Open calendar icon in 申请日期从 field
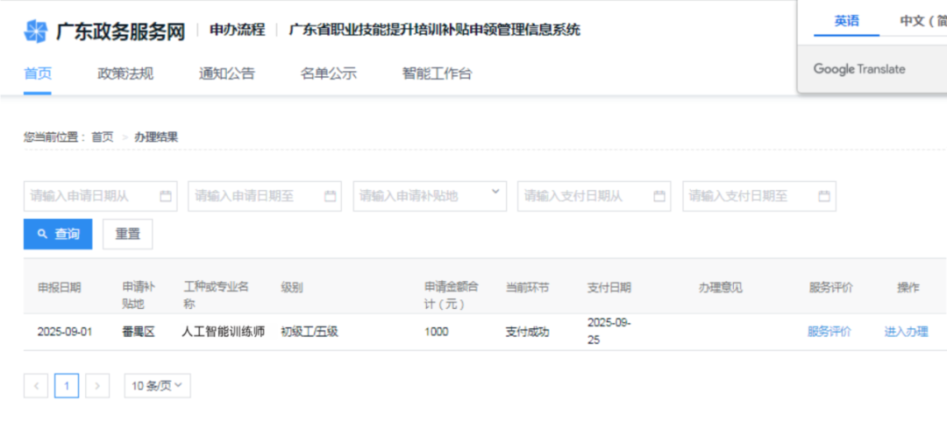Image resolution: width=947 pixels, height=442 pixels. coord(166,196)
